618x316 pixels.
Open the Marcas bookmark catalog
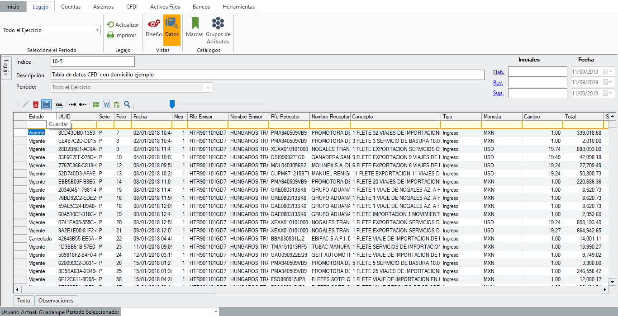pos(195,28)
